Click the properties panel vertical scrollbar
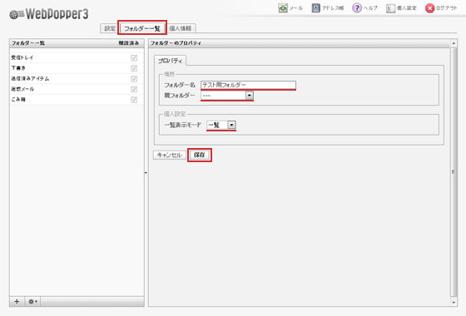466x316 pixels. [x=454, y=172]
